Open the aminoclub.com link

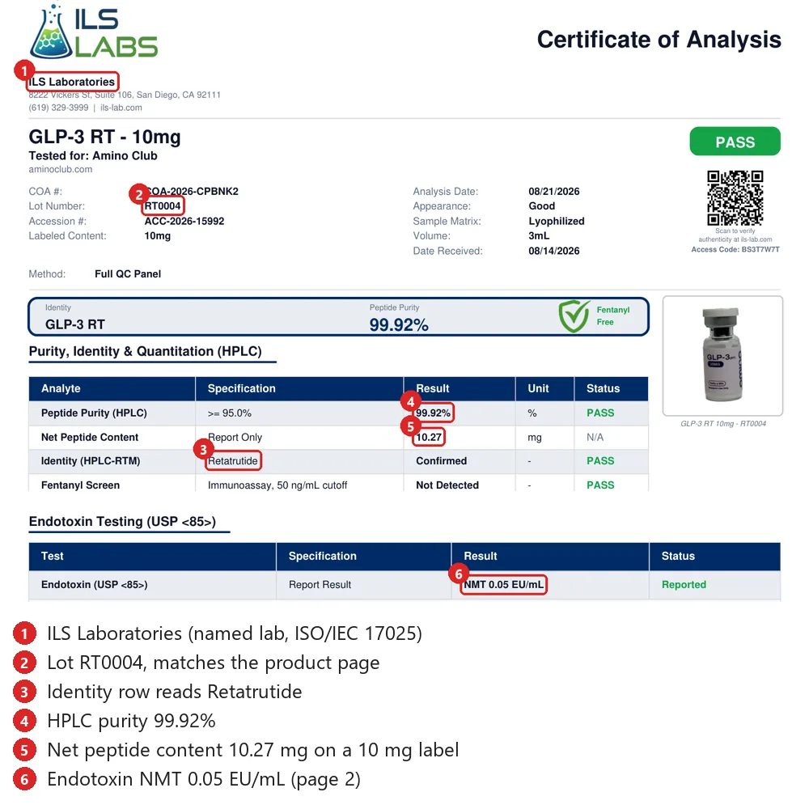pyautogui.click(x=61, y=169)
